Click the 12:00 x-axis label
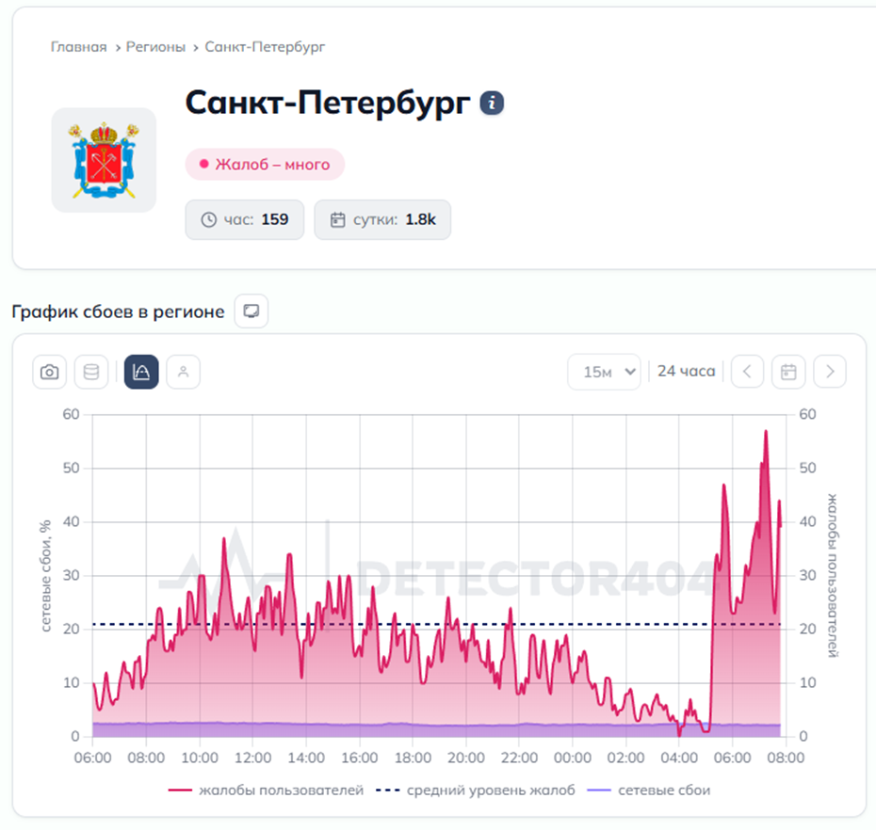Image resolution: width=876 pixels, height=830 pixels. (x=252, y=758)
